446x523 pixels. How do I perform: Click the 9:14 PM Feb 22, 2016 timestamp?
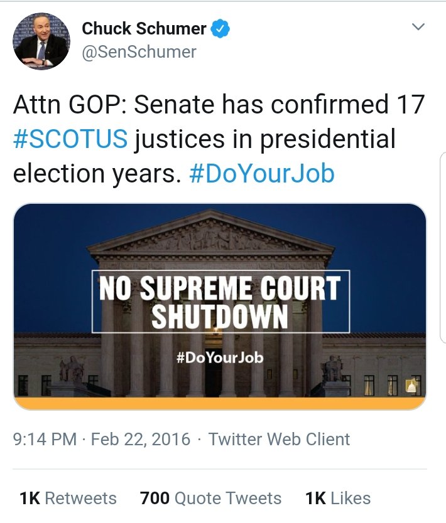pyautogui.click(x=101, y=439)
